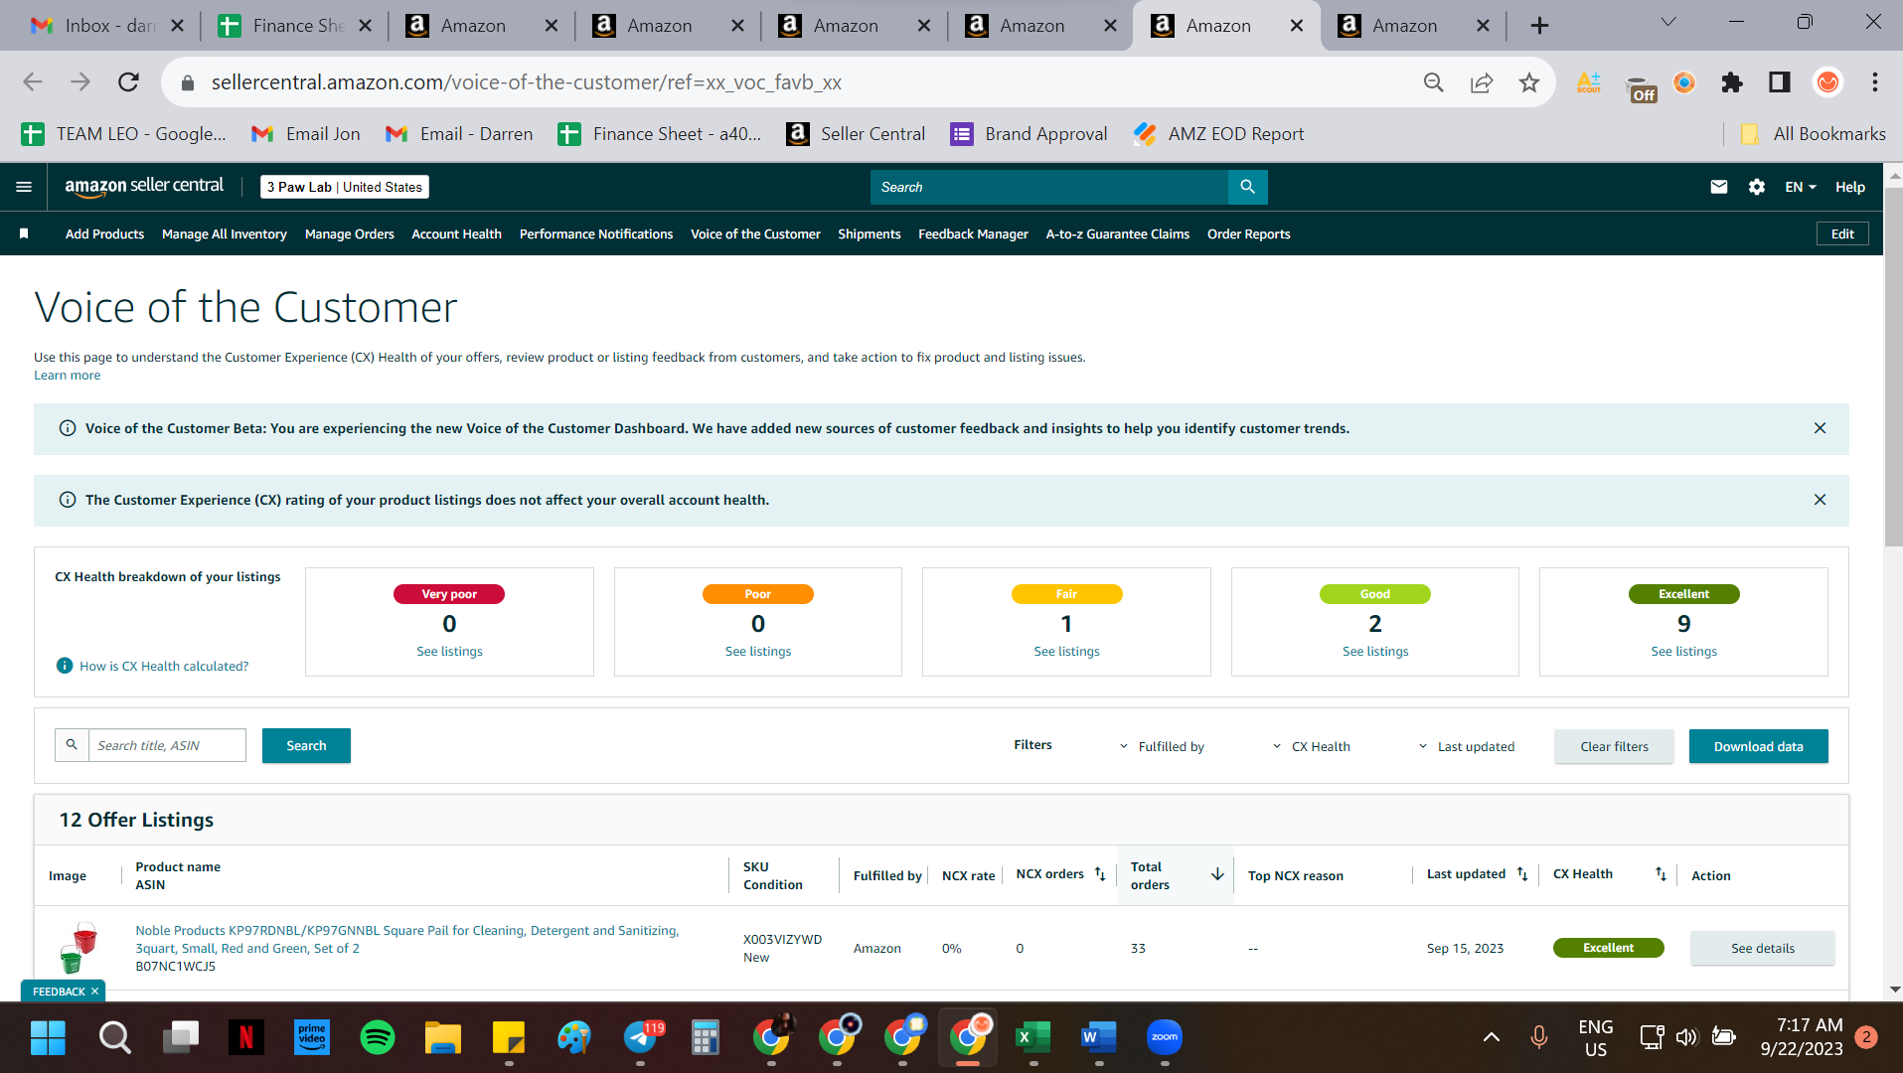
Task: Open Manage Orders menu item
Action: pos(350,233)
